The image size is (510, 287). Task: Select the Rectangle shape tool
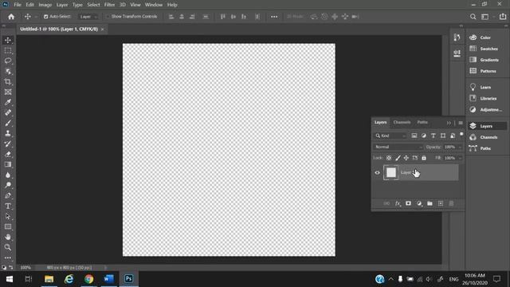[x=8, y=226]
